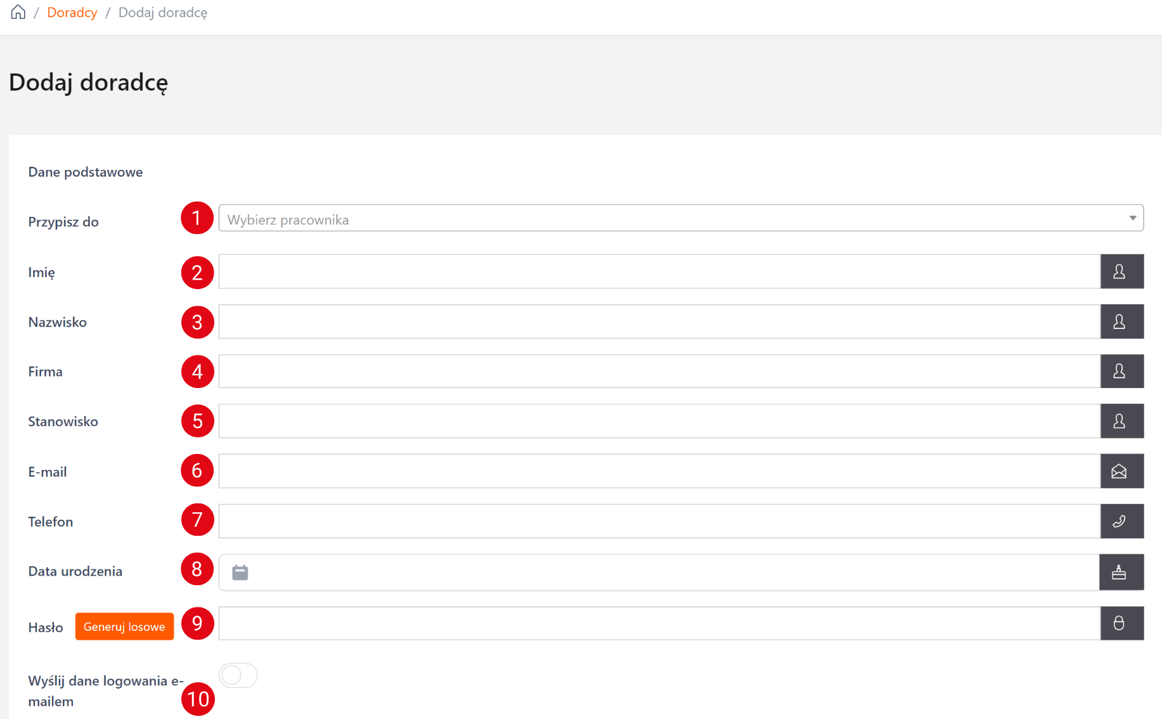Open the Wybierz pracownika dropdown

[x=672, y=219]
